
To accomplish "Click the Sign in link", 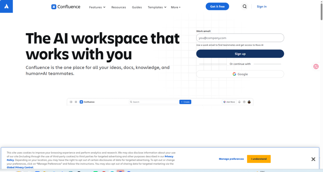I will pos(261,7).
